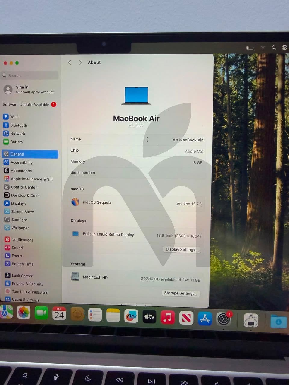289x385 pixels.
Task: Open Control Center in menu bar
Action: (284, 48)
